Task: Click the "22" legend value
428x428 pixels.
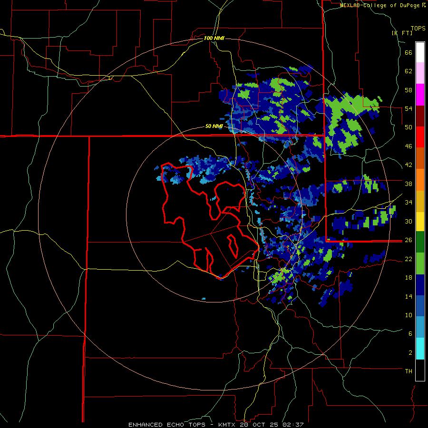Action: point(409,259)
